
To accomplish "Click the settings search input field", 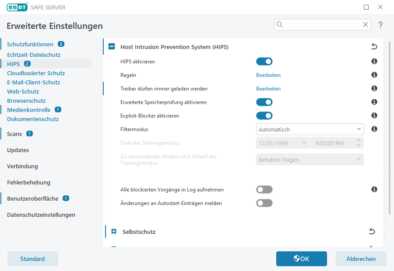I will tap(322, 25).
